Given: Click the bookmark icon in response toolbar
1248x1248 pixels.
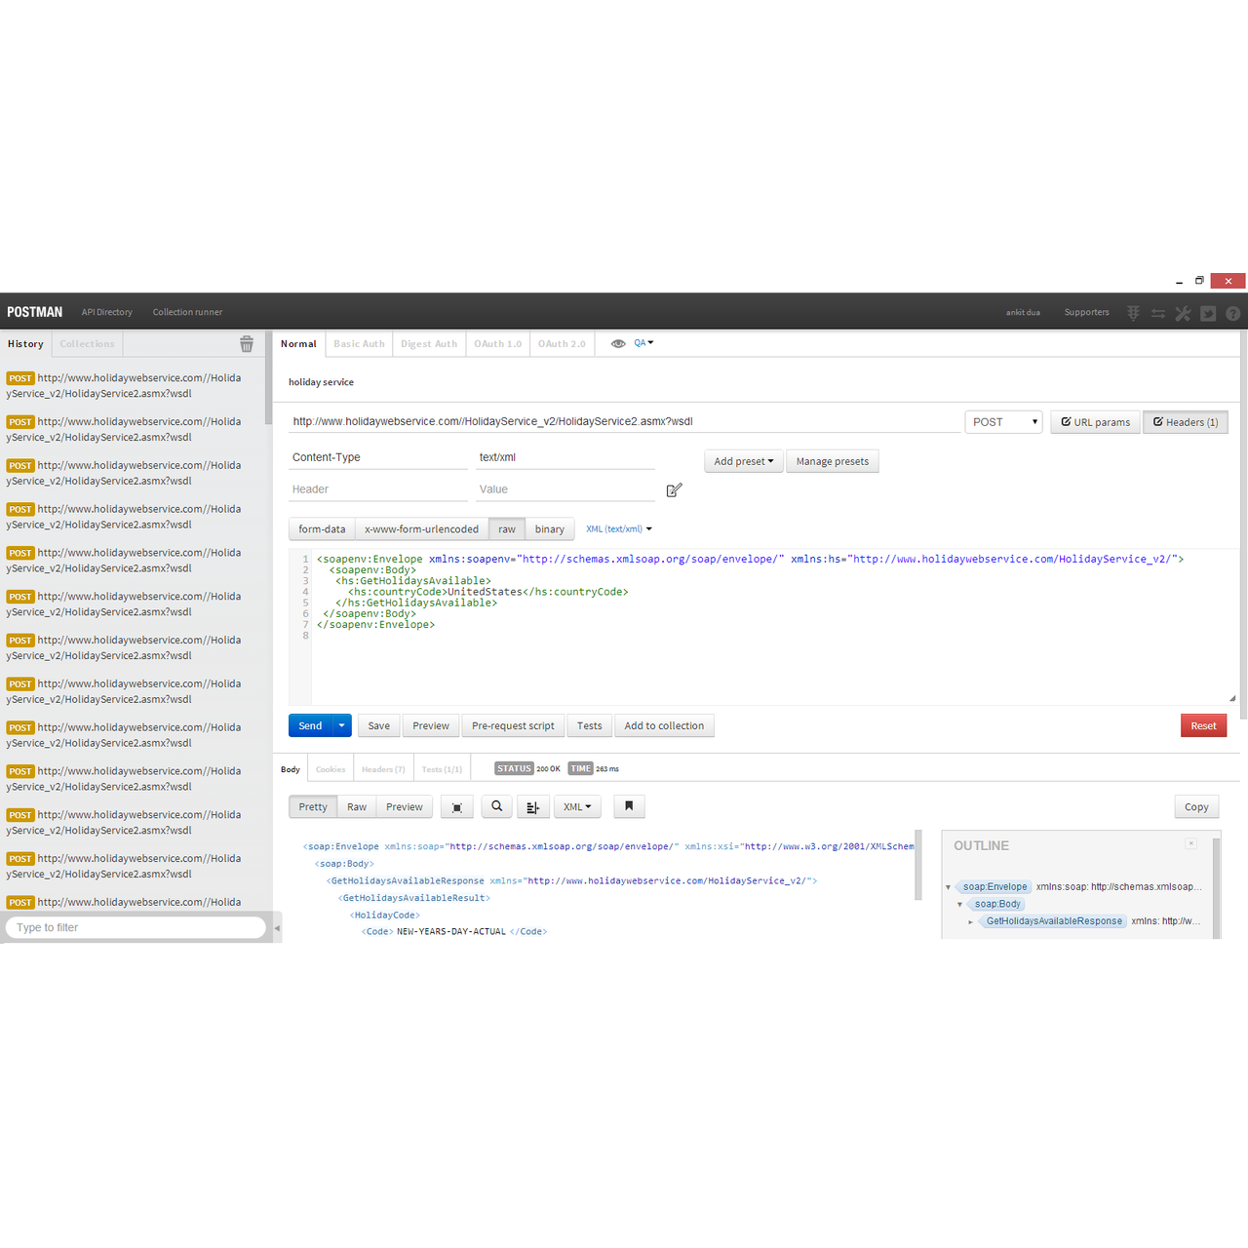Looking at the screenshot, I should click(x=629, y=806).
